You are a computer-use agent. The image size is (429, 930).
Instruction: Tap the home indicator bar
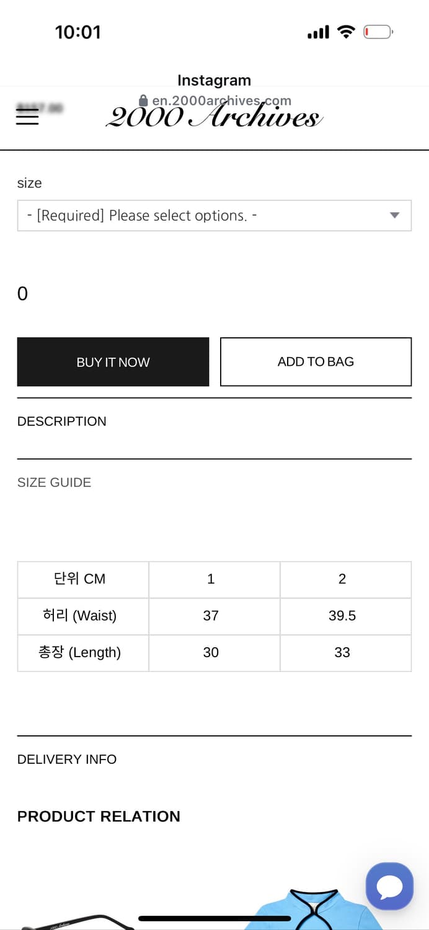(214, 918)
